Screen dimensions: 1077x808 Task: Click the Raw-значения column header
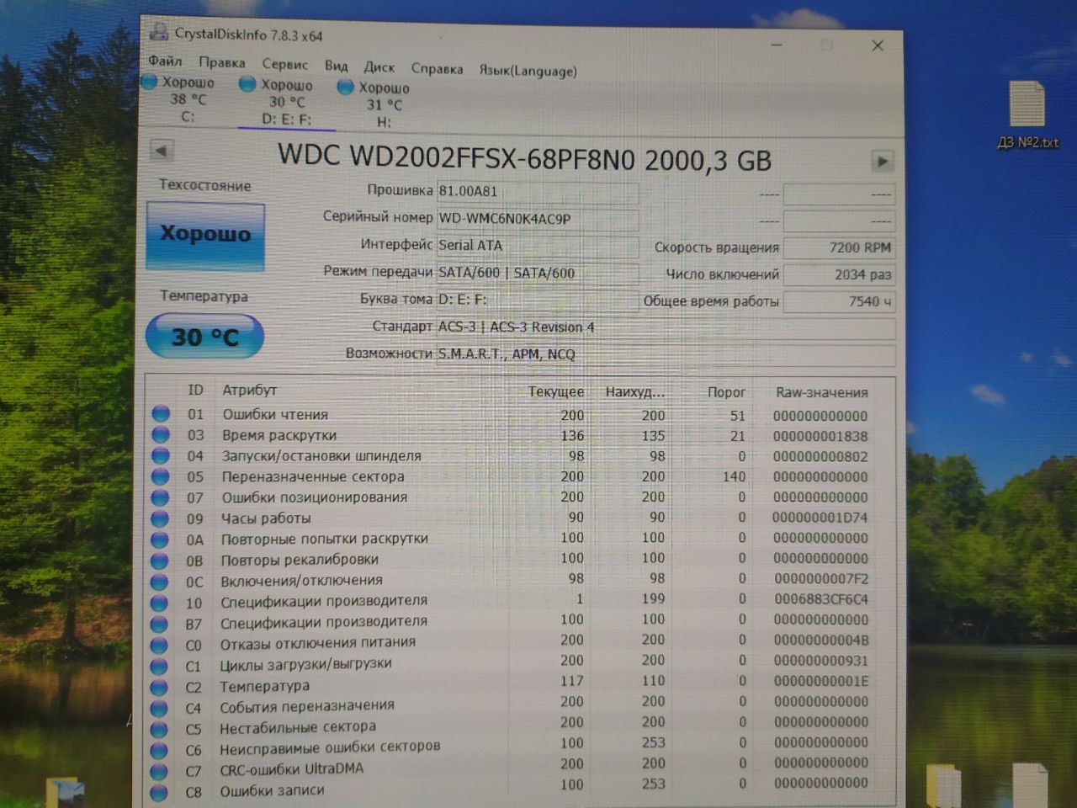[821, 392]
